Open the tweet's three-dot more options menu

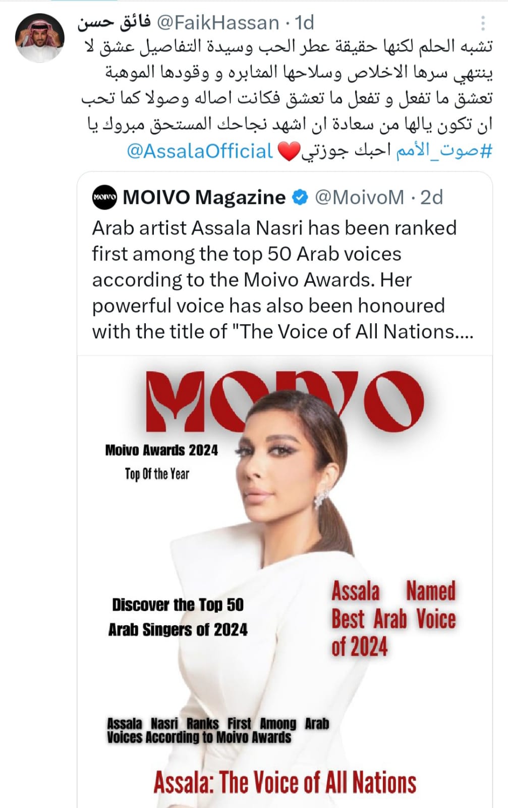[483, 23]
